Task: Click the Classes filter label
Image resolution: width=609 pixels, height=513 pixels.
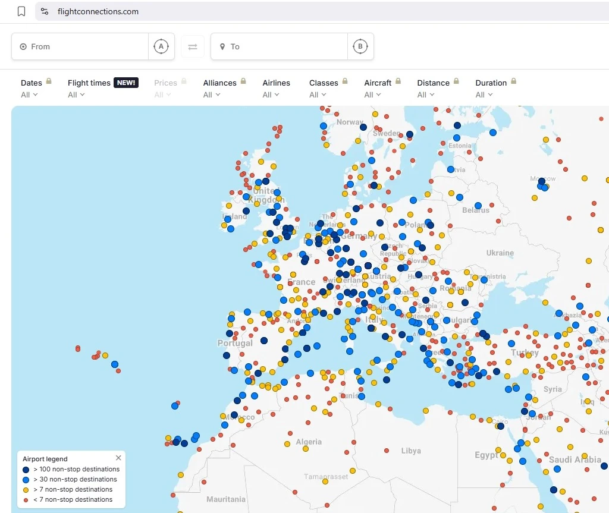Action: pos(324,83)
